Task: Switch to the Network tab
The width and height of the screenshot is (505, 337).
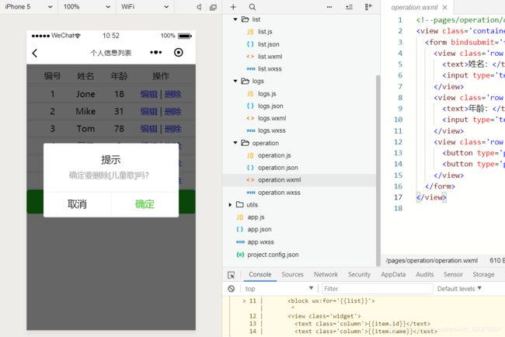Action: click(326, 275)
